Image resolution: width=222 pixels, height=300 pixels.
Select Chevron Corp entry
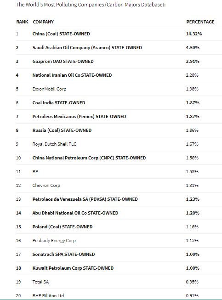46,186
